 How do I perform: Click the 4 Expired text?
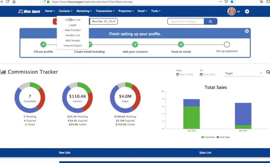(30, 121)
